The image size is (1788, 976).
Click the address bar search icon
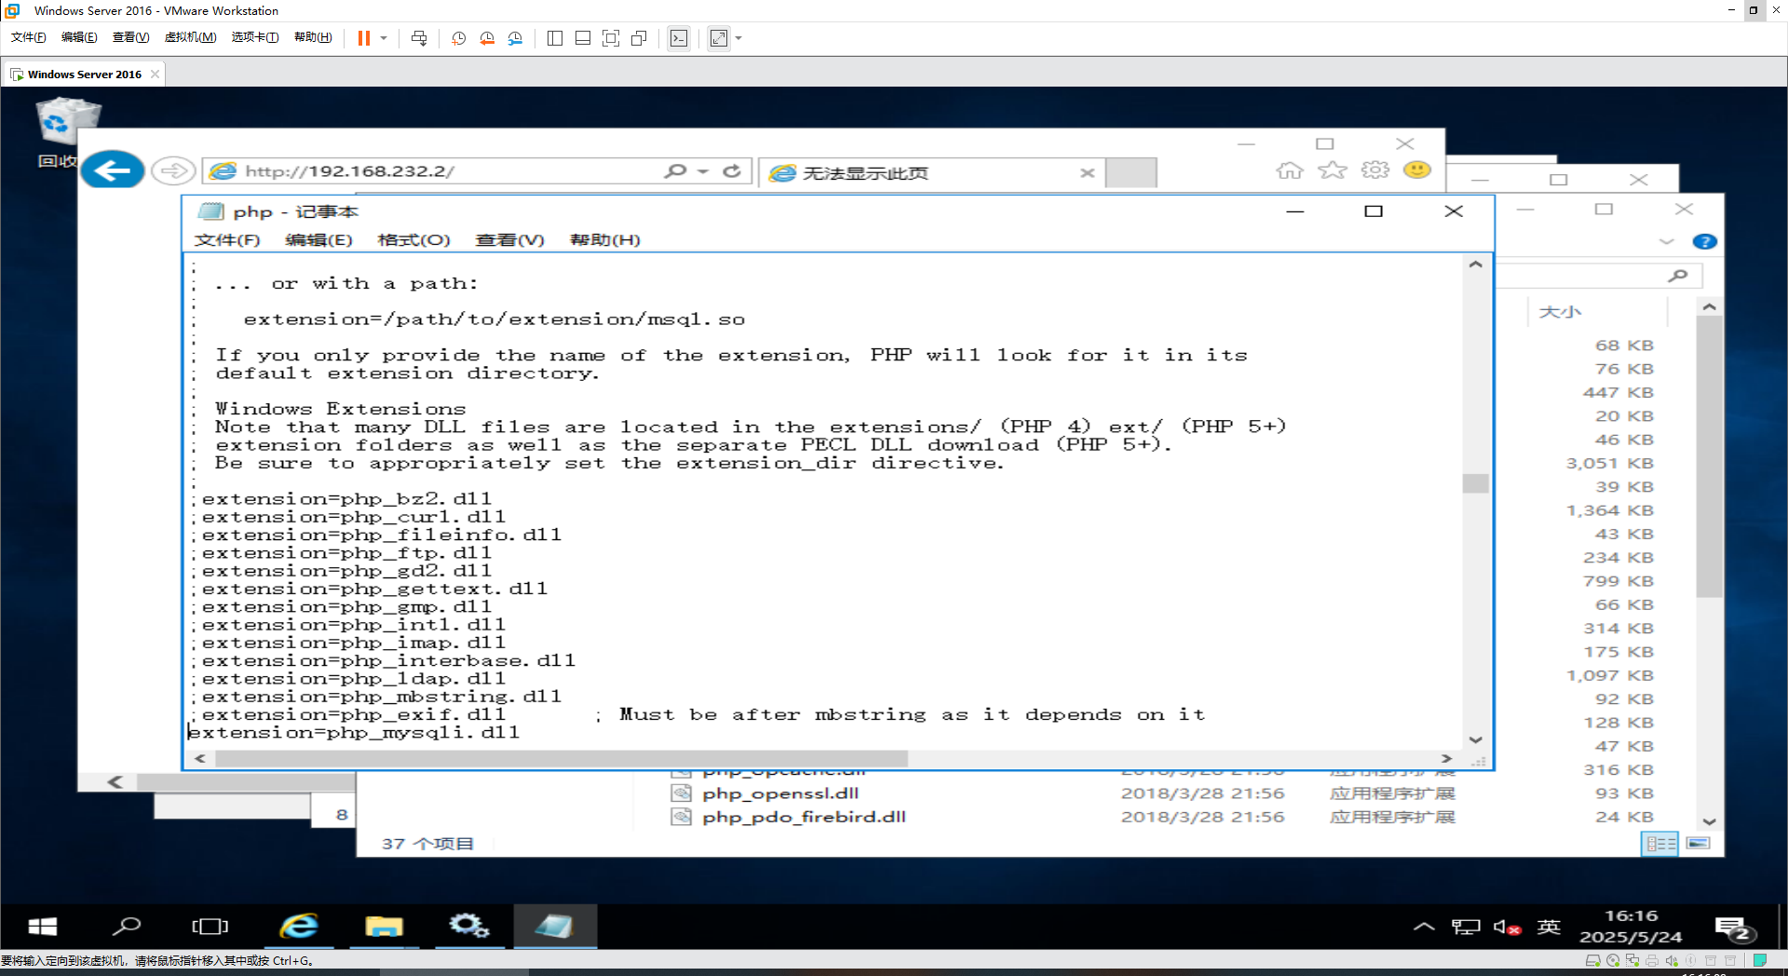point(675,171)
